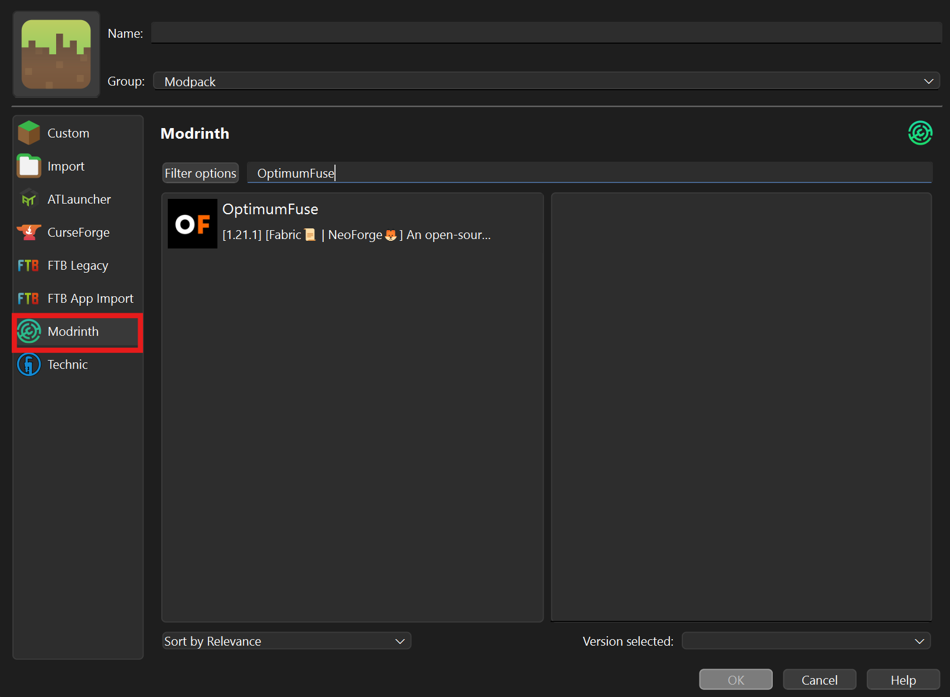The width and height of the screenshot is (950, 697).
Task: Click the ATLauncher logo icon
Action: tap(29, 199)
